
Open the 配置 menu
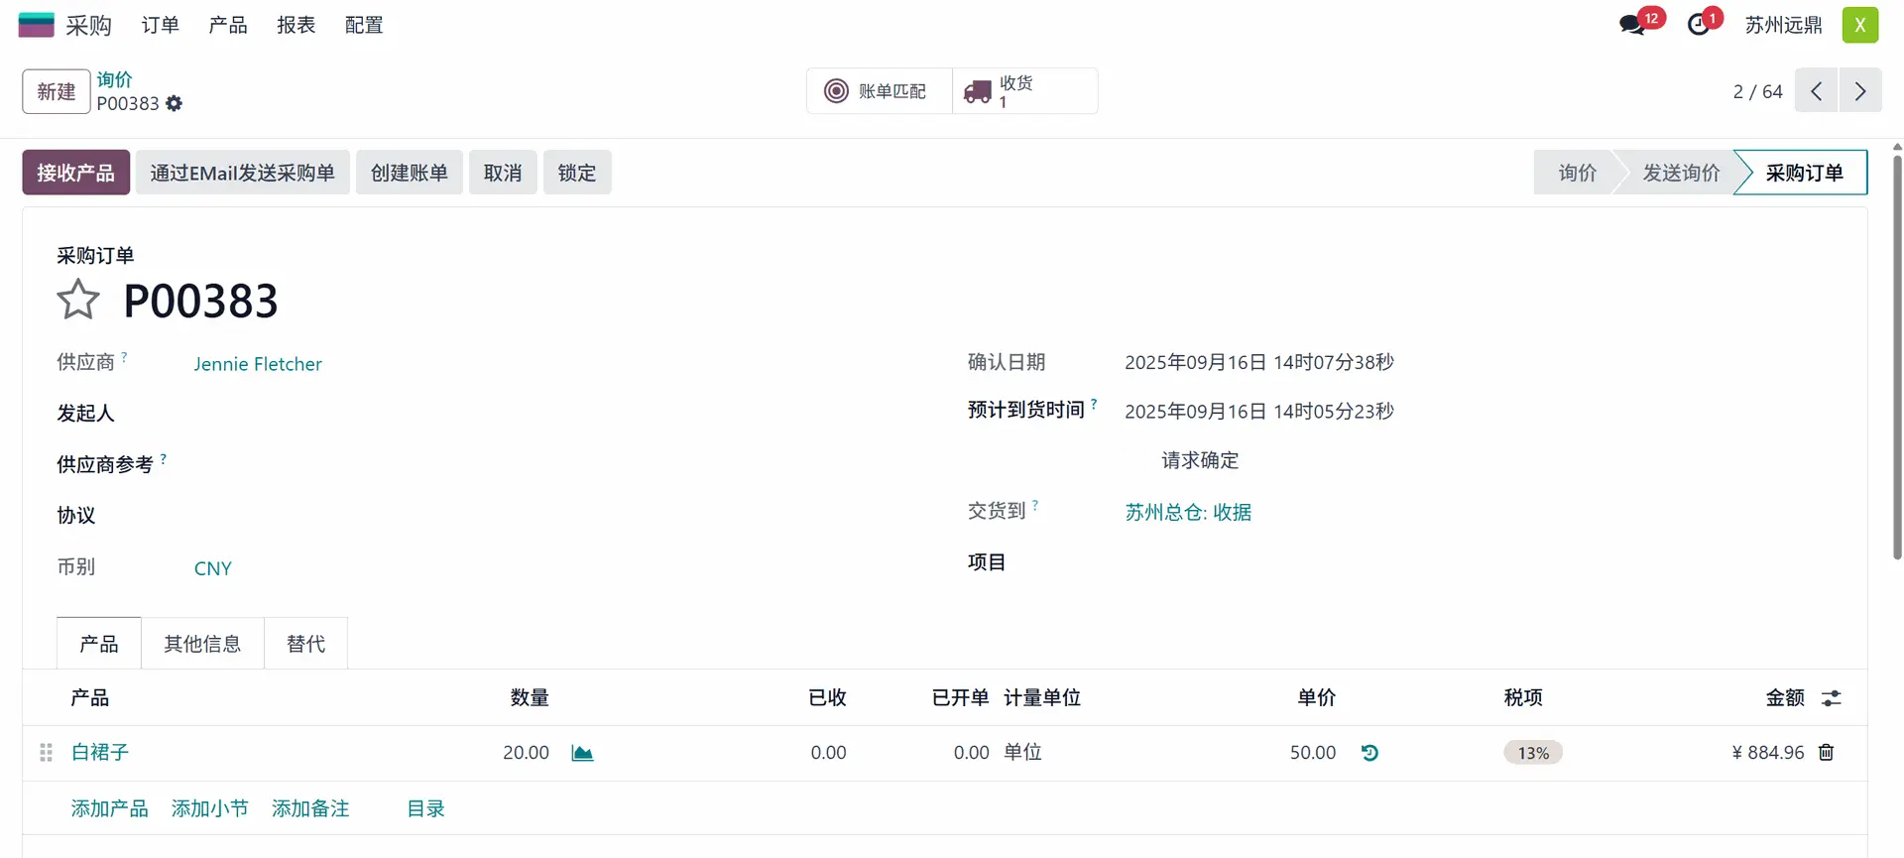[x=364, y=25]
